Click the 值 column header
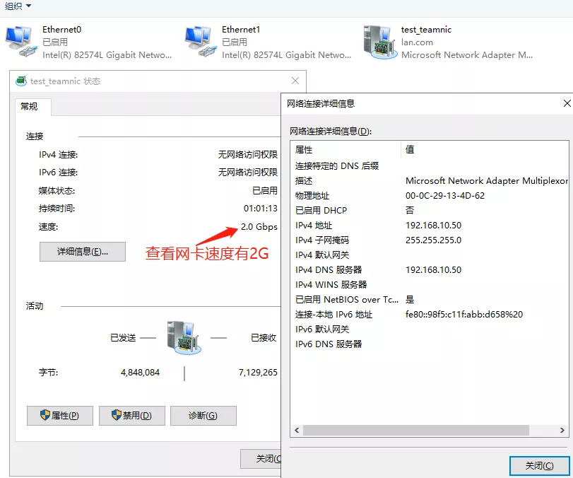The width and height of the screenshot is (573, 478). (x=484, y=150)
